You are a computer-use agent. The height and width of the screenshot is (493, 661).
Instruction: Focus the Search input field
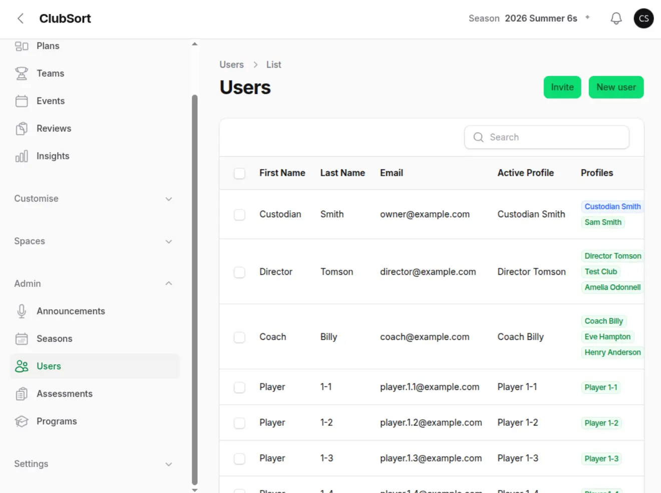pos(547,137)
